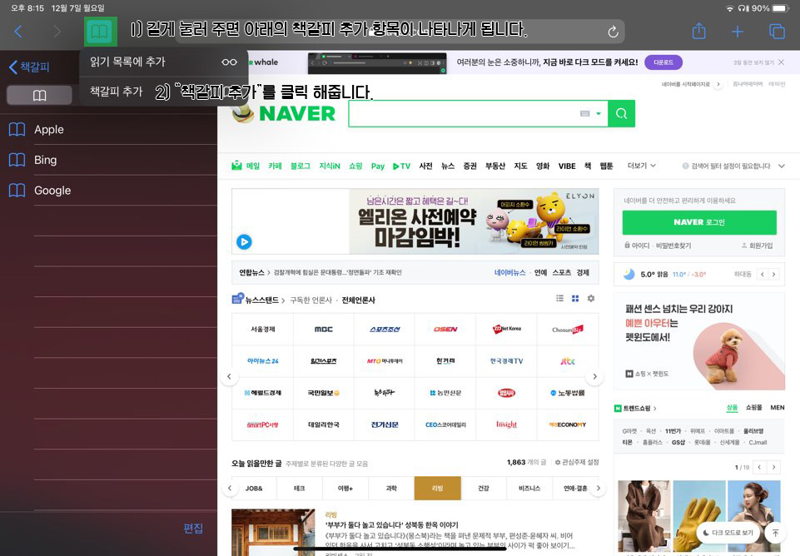Tap the Safari back arrow
Image resolution: width=800 pixels, height=556 pixels.
tap(18, 32)
